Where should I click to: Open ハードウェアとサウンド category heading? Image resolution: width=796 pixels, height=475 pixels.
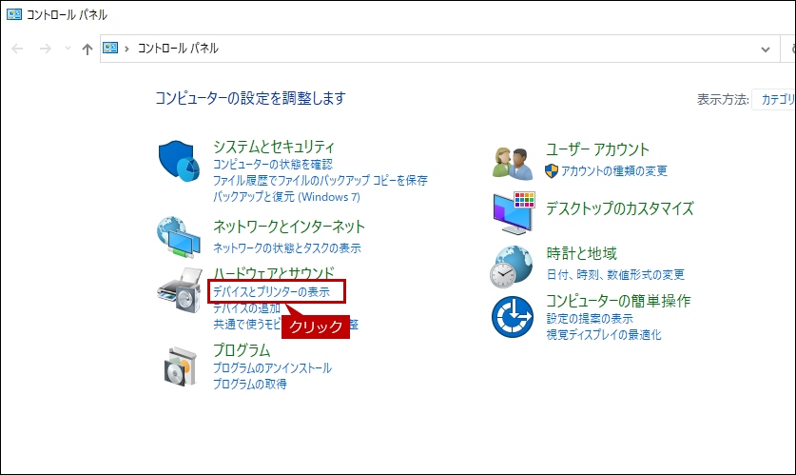[274, 272]
